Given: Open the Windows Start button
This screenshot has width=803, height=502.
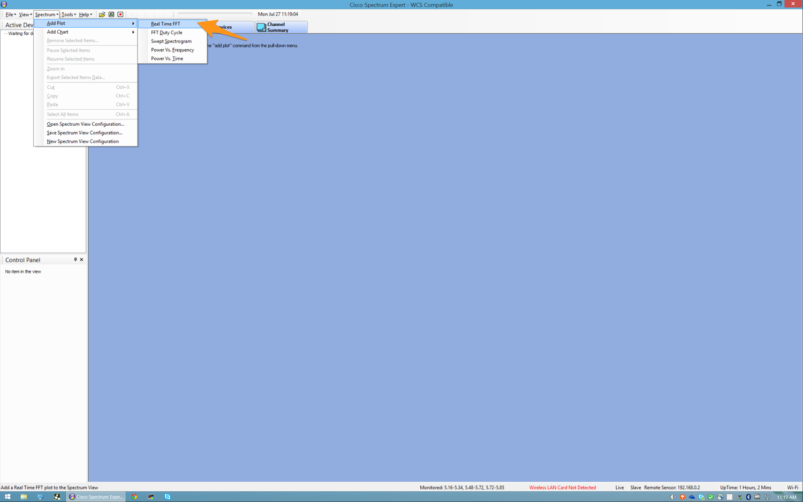Looking at the screenshot, I should tap(7, 497).
